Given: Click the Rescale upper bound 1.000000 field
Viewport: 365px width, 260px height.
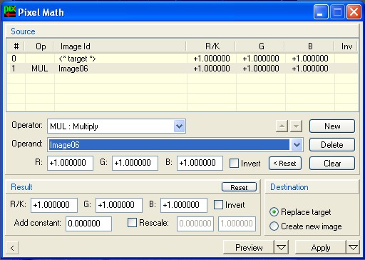Looking at the screenshot, I should [x=237, y=224].
